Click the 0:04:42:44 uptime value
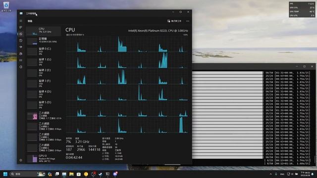The image size is (317, 178). (74, 157)
